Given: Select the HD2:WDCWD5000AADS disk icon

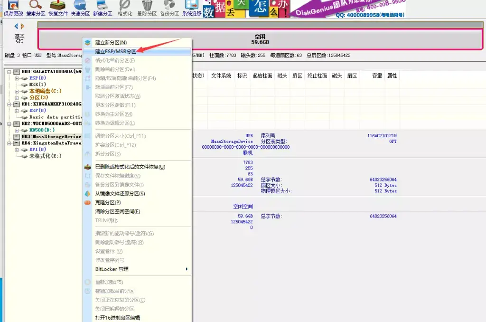Looking at the screenshot, I should [x=17, y=123].
